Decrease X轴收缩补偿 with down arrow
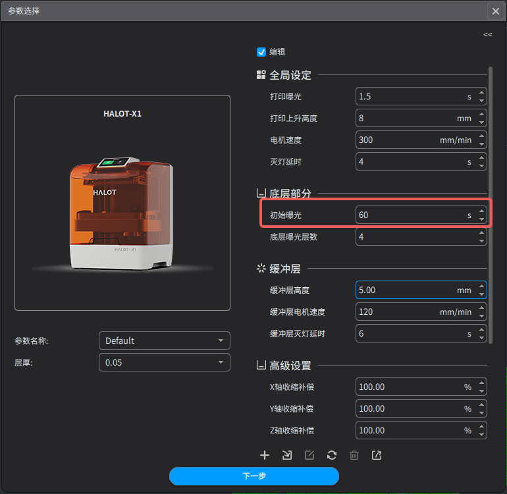This screenshot has height=494, width=507. tap(481, 391)
